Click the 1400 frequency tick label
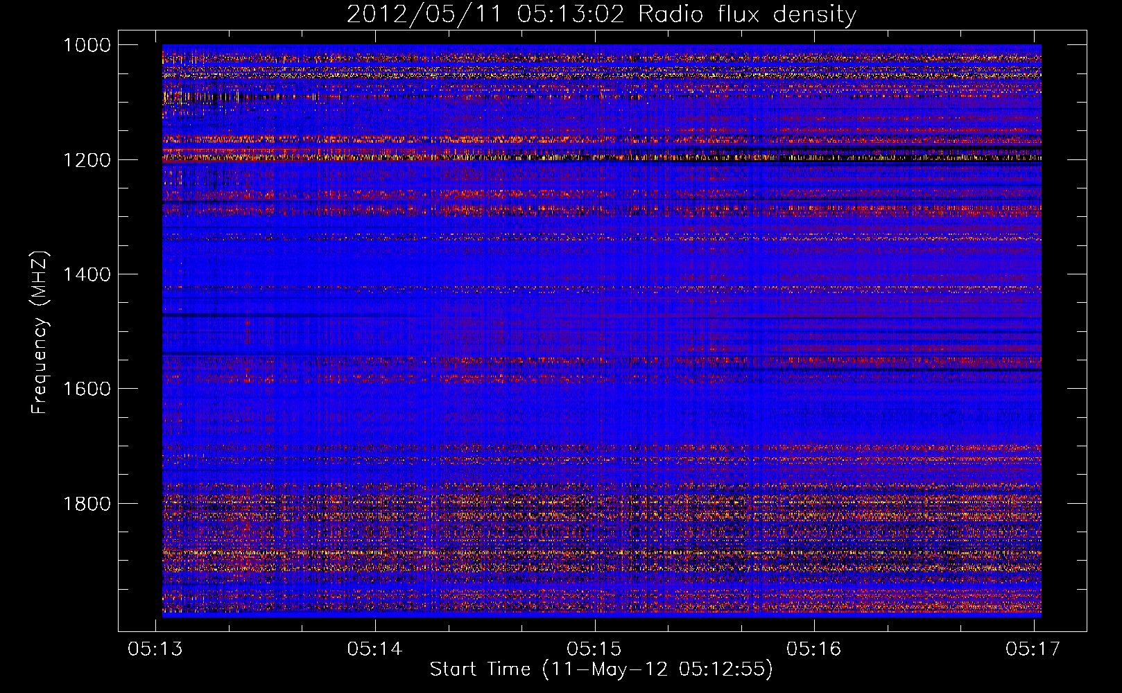This screenshot has height=693, width=1122. tap(87, 274)
